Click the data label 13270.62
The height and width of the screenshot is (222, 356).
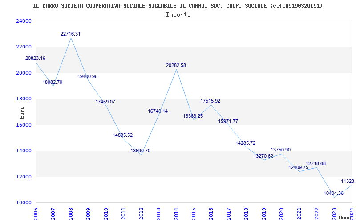263,156
